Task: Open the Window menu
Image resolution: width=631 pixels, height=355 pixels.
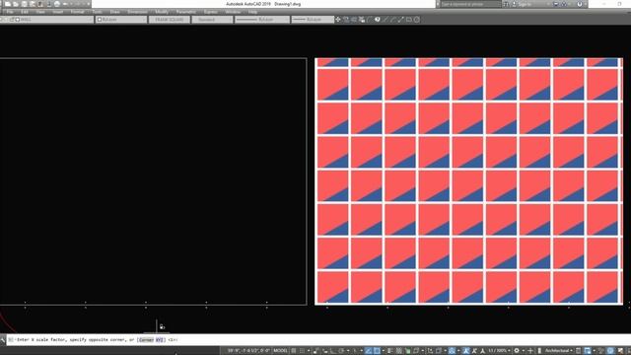Action: [x=233, y=12]
